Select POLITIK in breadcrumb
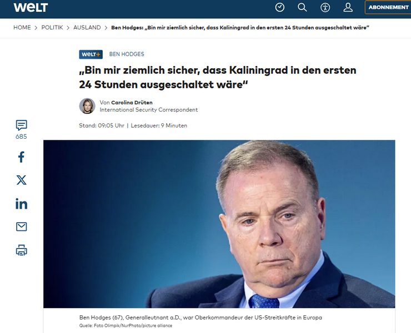The width and height of the screenshot is (411, 333). tap(52, 28)
